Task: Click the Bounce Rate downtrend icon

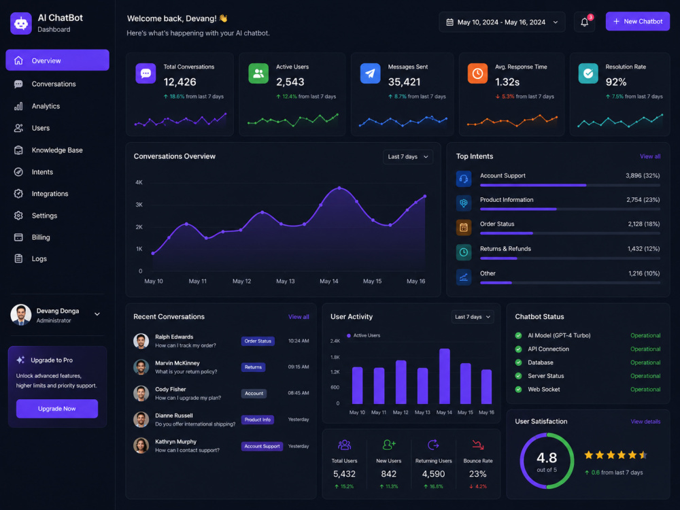Action: point(477,445)
